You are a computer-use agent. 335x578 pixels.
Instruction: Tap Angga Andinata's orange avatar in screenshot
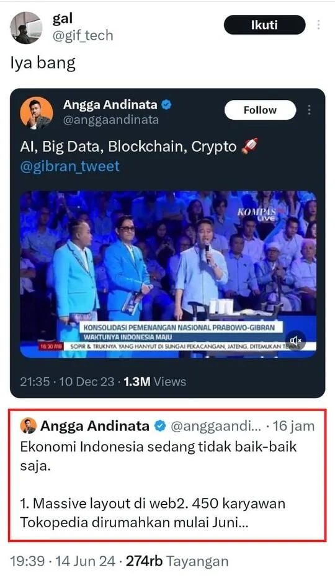pos(37,113)
